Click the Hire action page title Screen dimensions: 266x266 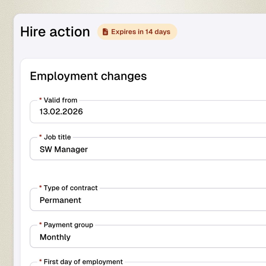coord(55,32)
